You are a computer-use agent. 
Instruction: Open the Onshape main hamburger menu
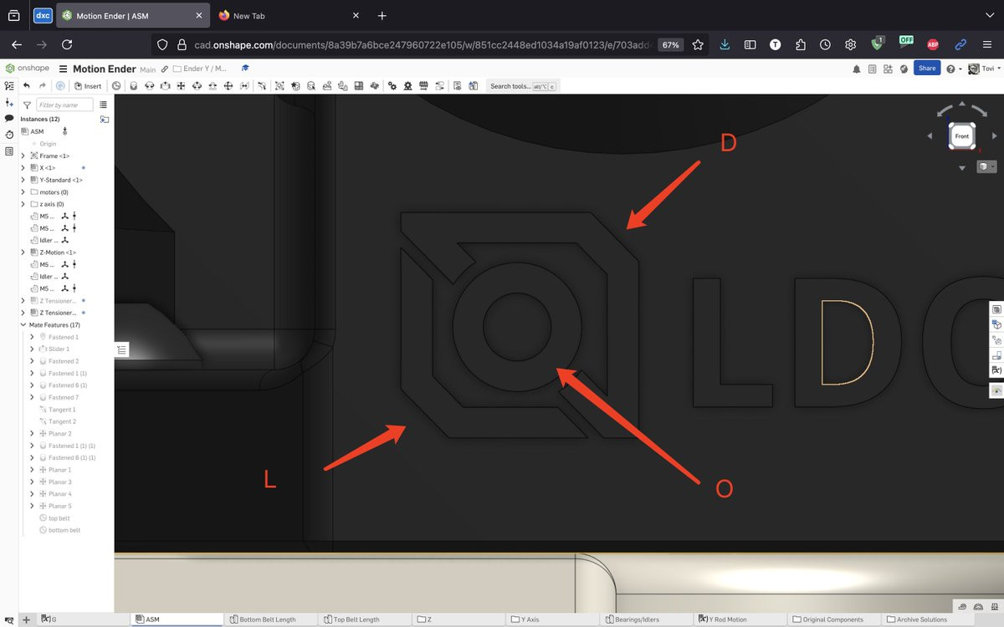tap(63, 69)
